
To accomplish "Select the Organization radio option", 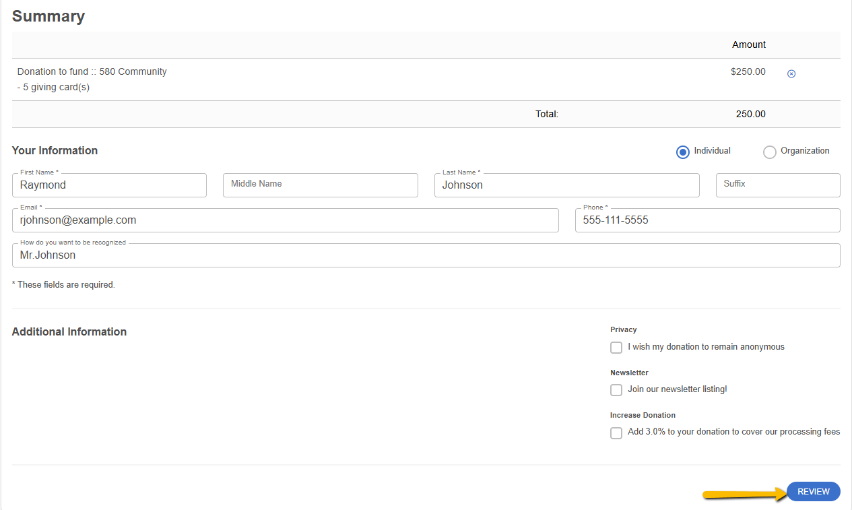I will 770,152.
